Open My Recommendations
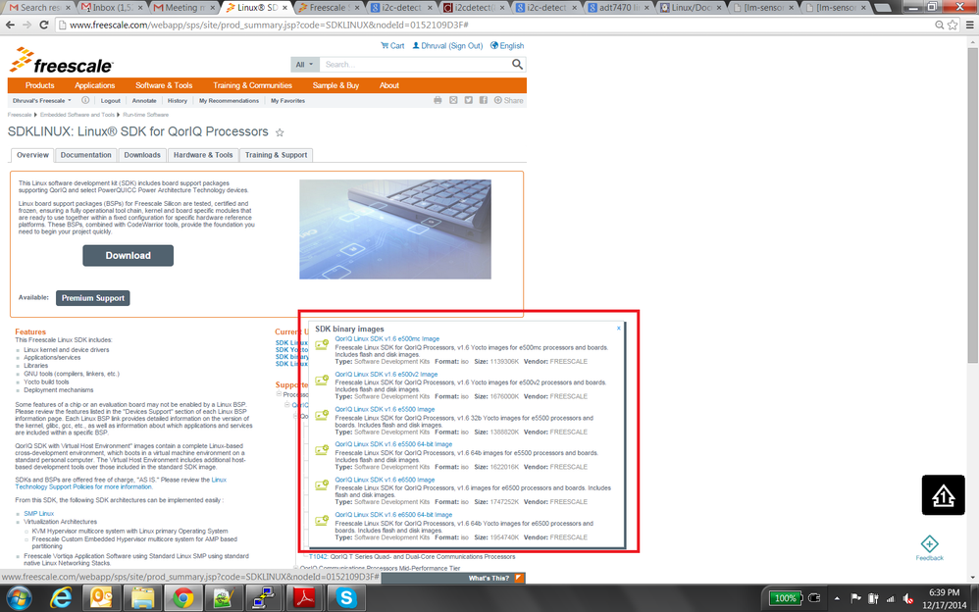The height and width of the screenshot is (612, 979). tap(229, 101)
